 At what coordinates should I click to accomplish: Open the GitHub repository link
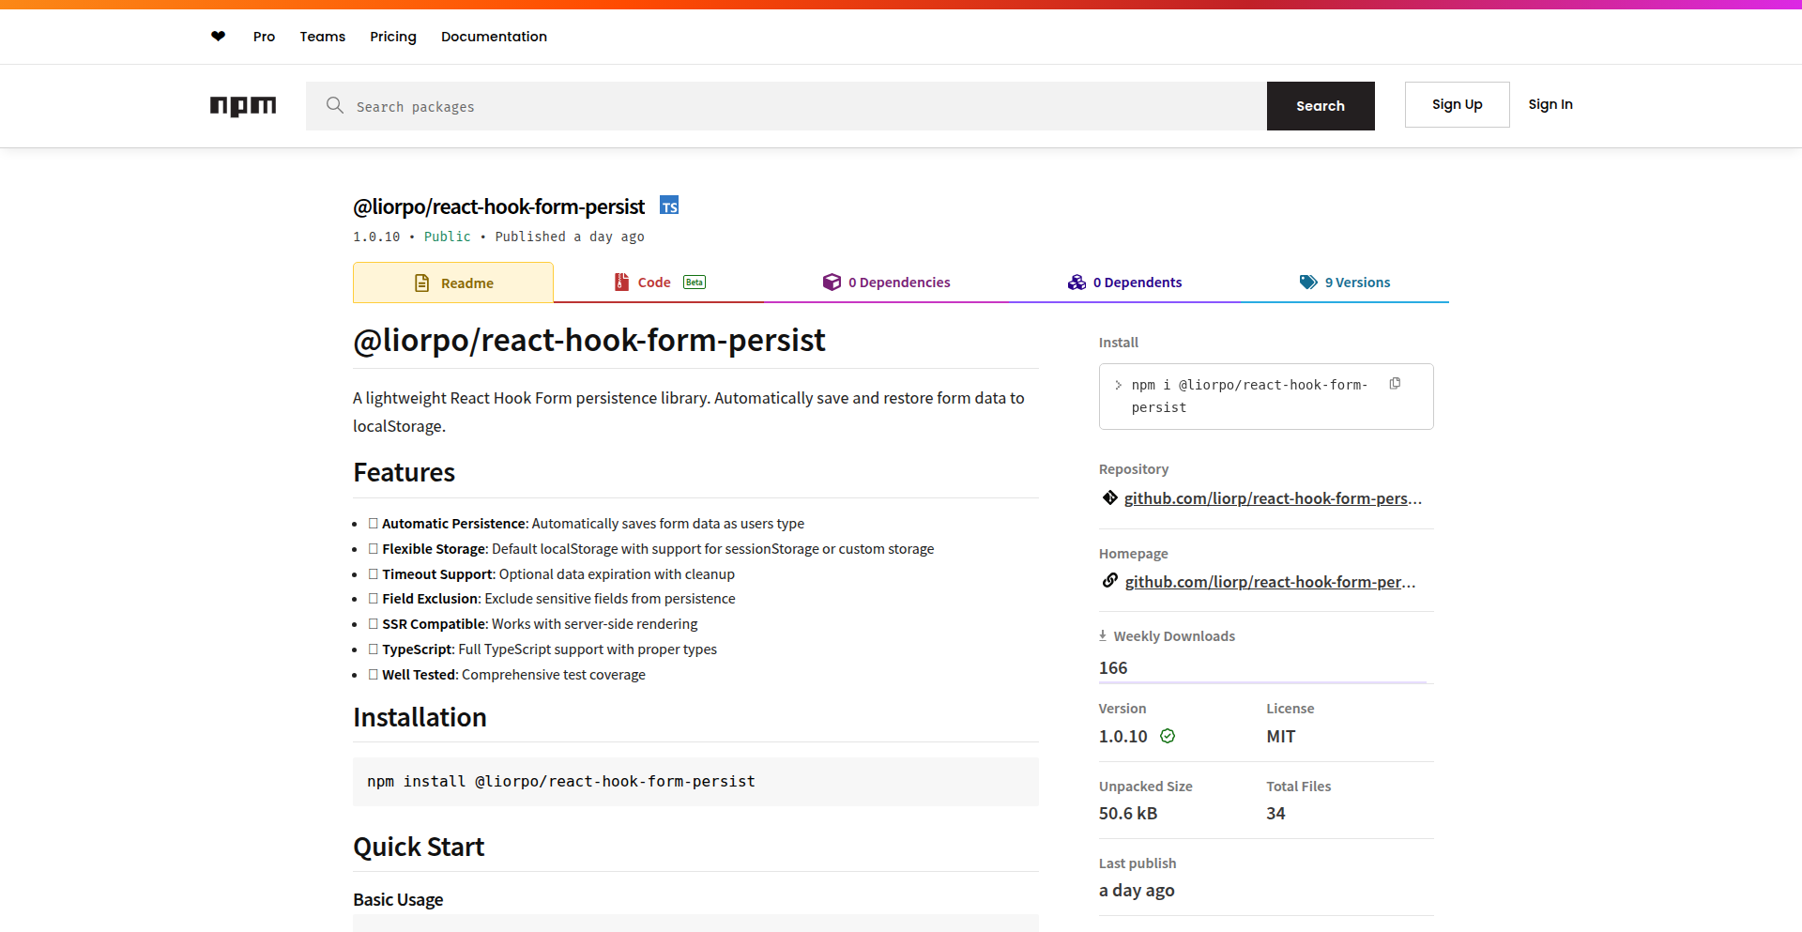tap(1272, 498)
